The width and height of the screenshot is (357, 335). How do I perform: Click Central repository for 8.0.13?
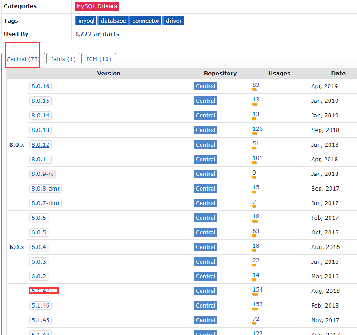point(205,130)
